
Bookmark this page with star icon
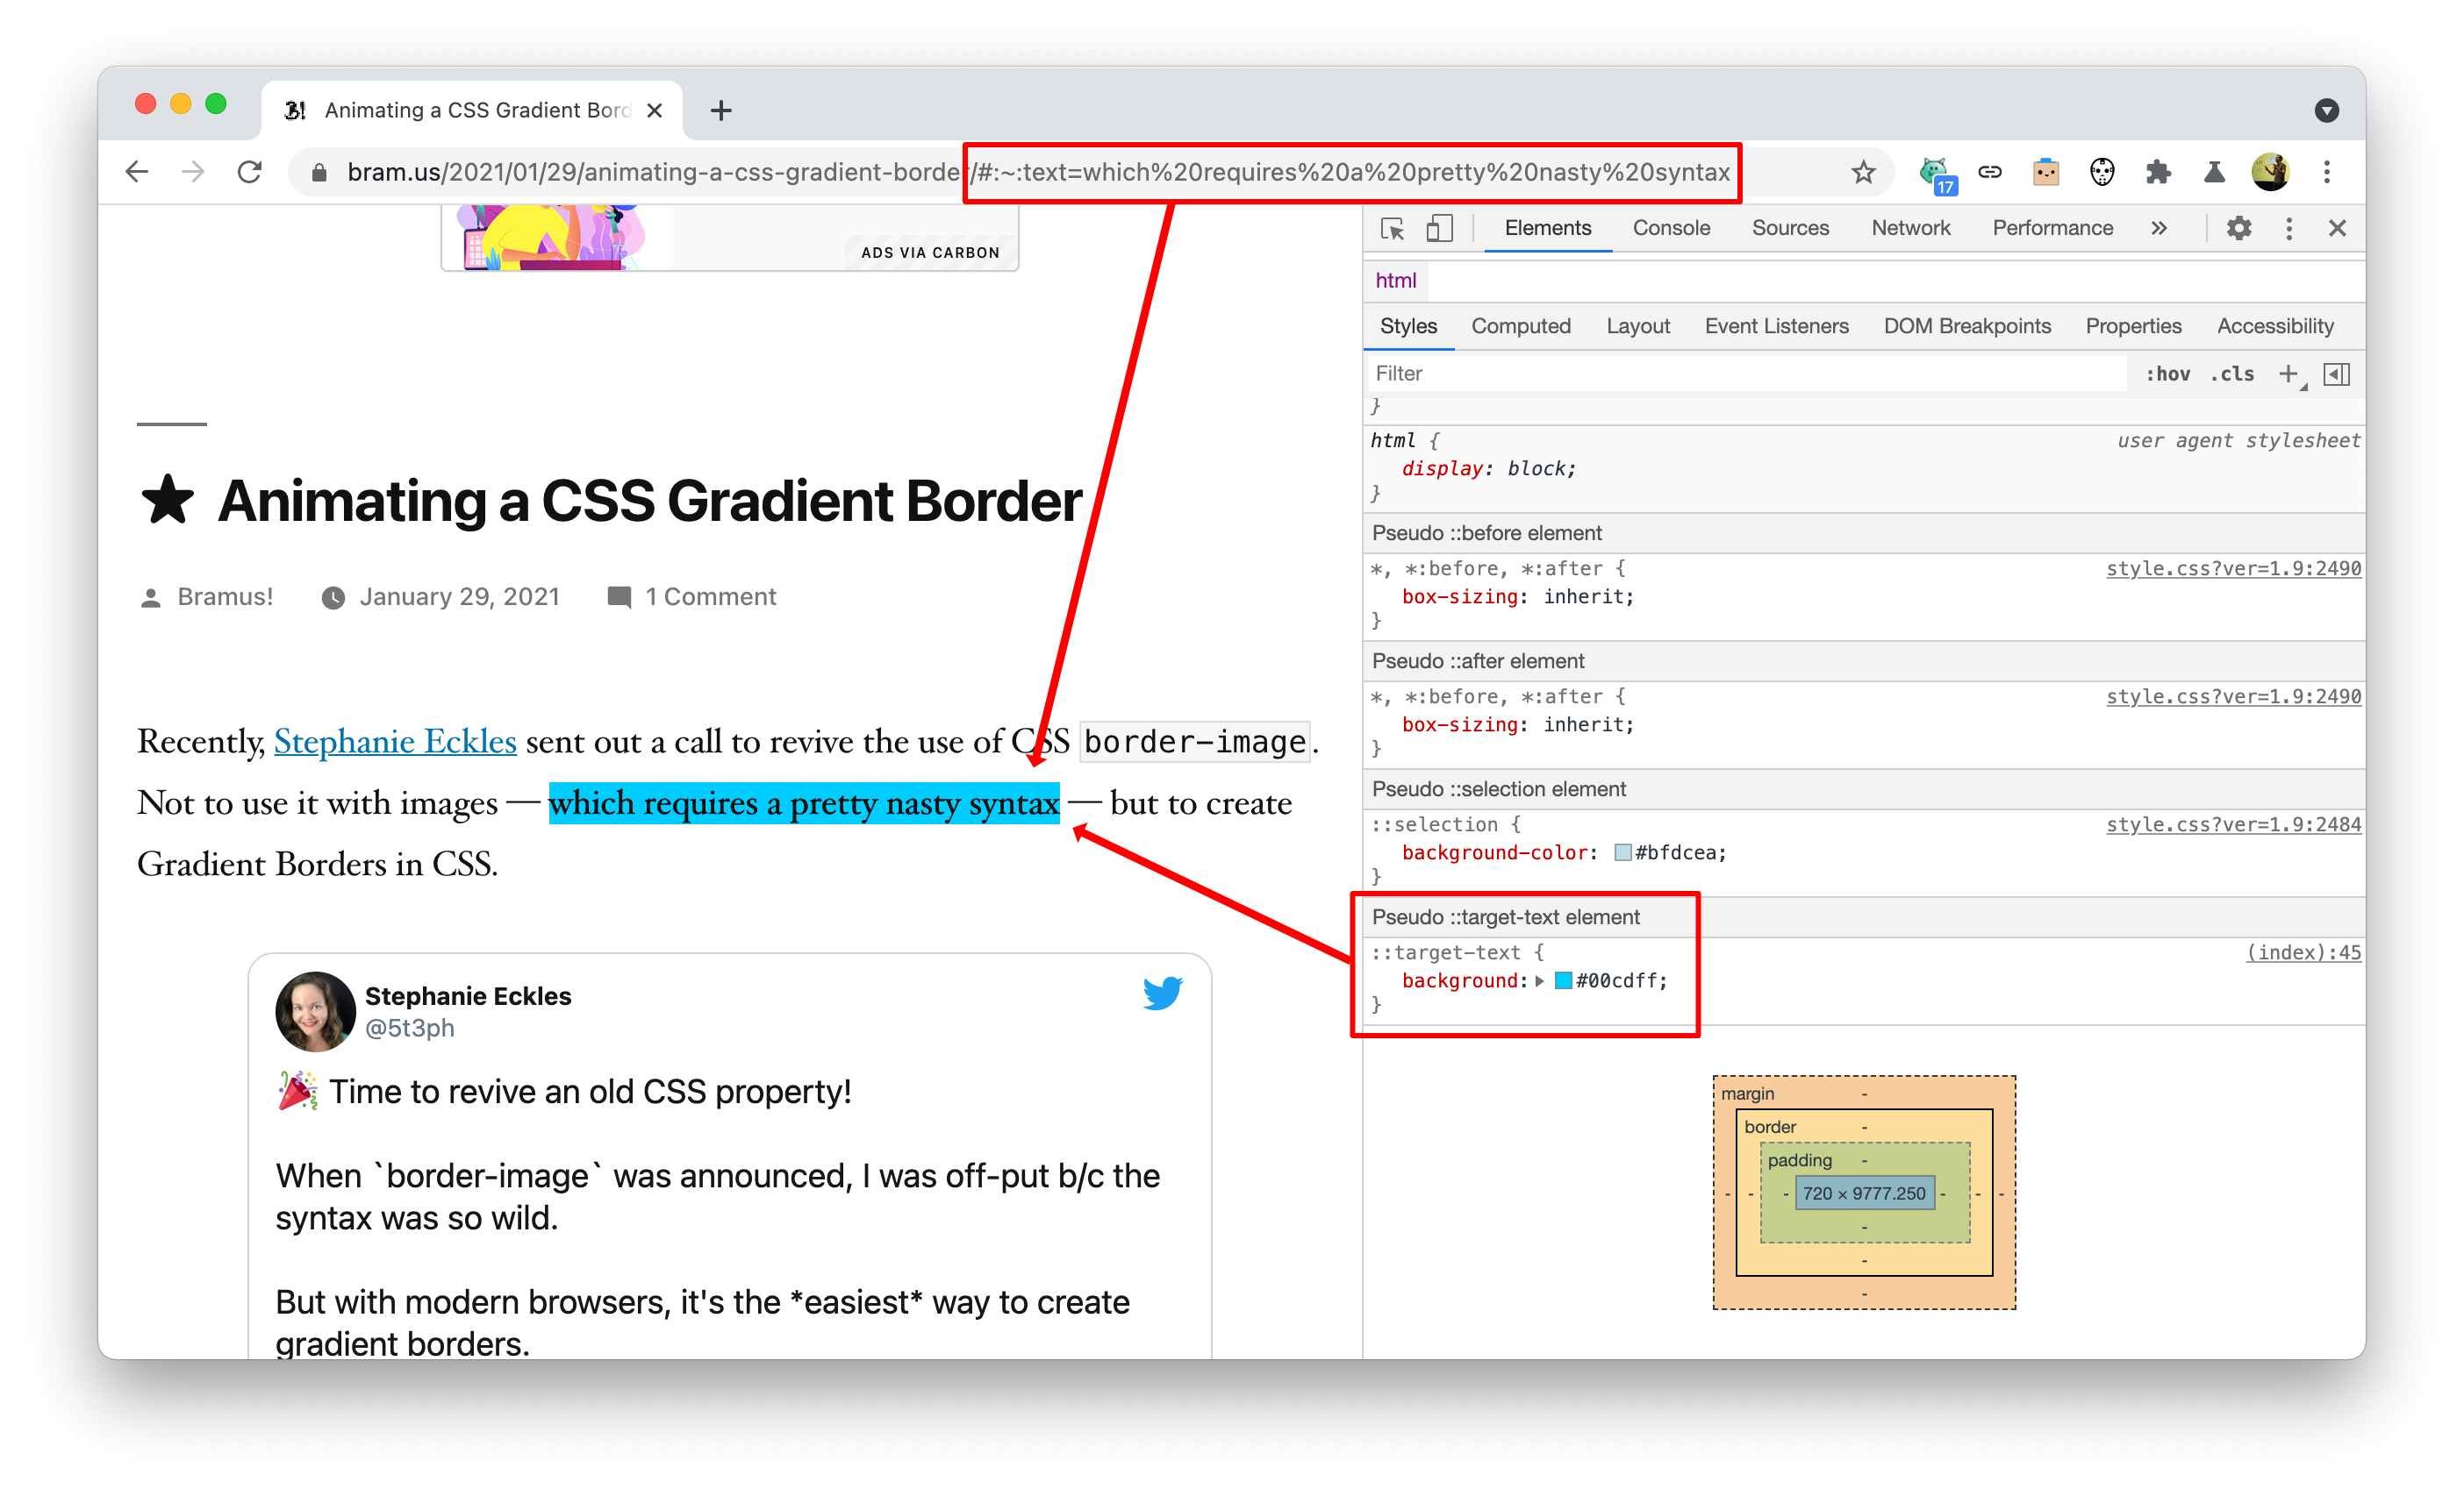1862,172
